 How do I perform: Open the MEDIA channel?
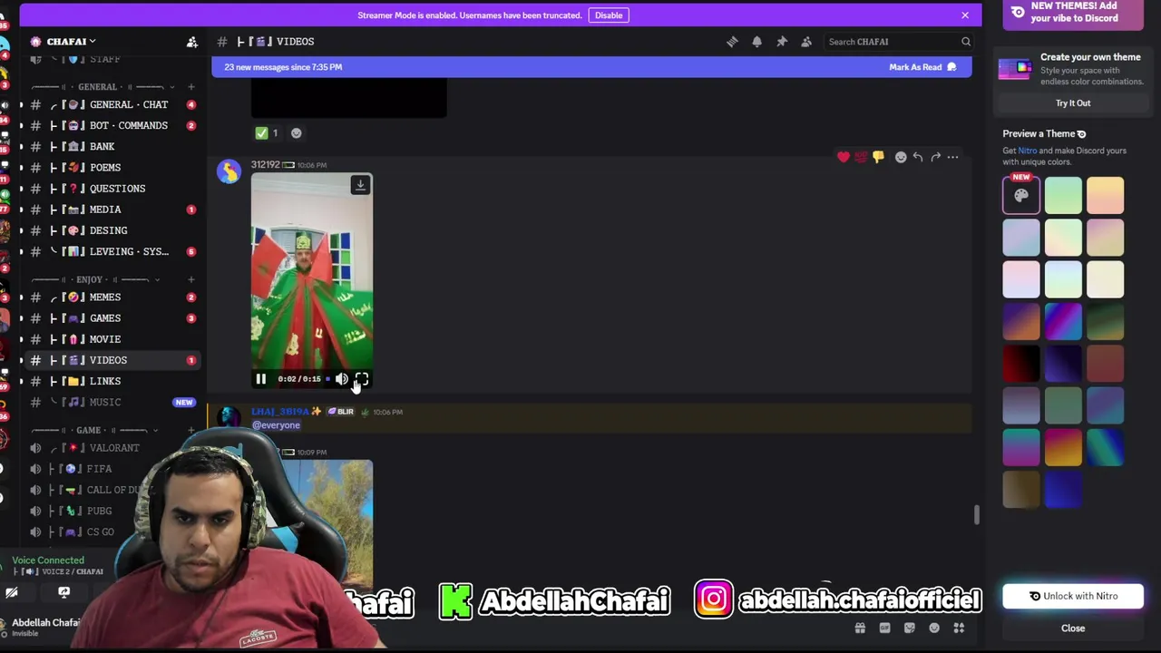pyautogui.click(x=112, y=210)
